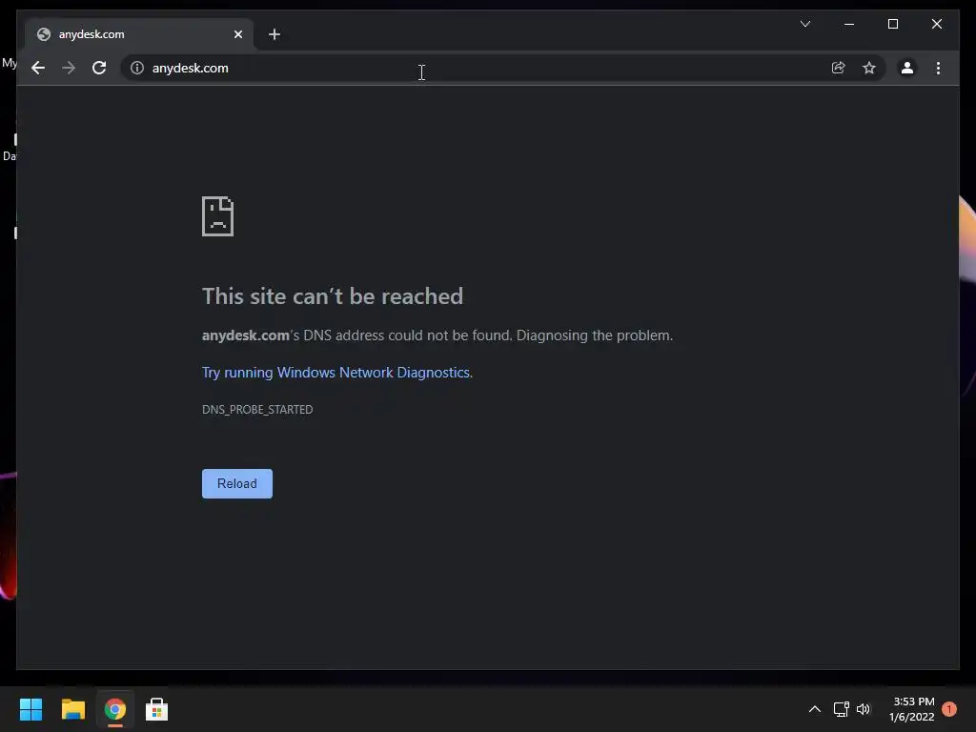Image resolution: width=976 pixels, height=732 pixels.
Task: Click the DNS_PROBE_STARTED error code
Action: tap(257, 410)
